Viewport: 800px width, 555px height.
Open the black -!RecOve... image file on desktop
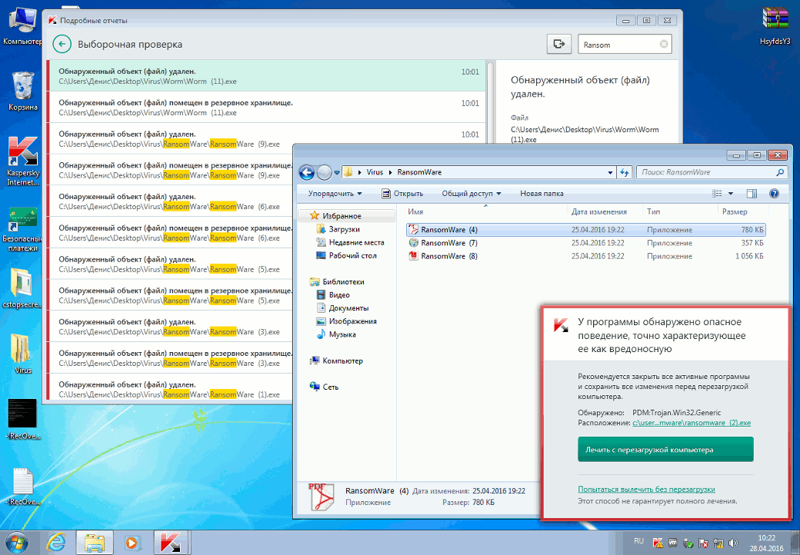[22, 419]
